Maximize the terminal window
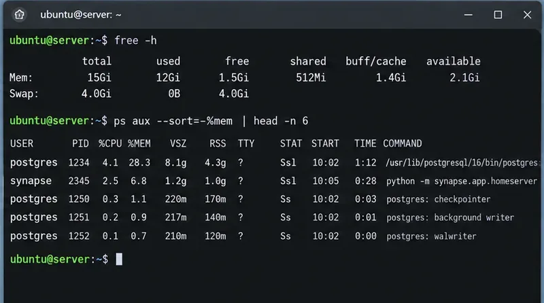 (498, 14)
